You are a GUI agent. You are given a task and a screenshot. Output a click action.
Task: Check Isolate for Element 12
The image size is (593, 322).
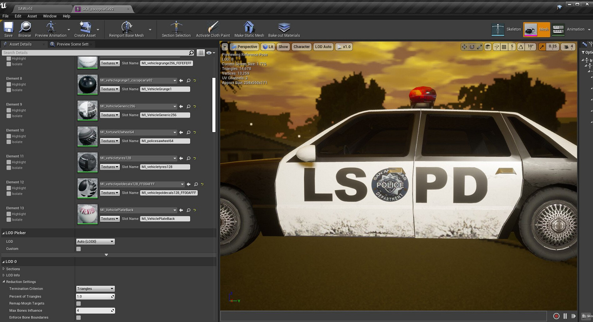pyautogui.click(x=9, y=194)
